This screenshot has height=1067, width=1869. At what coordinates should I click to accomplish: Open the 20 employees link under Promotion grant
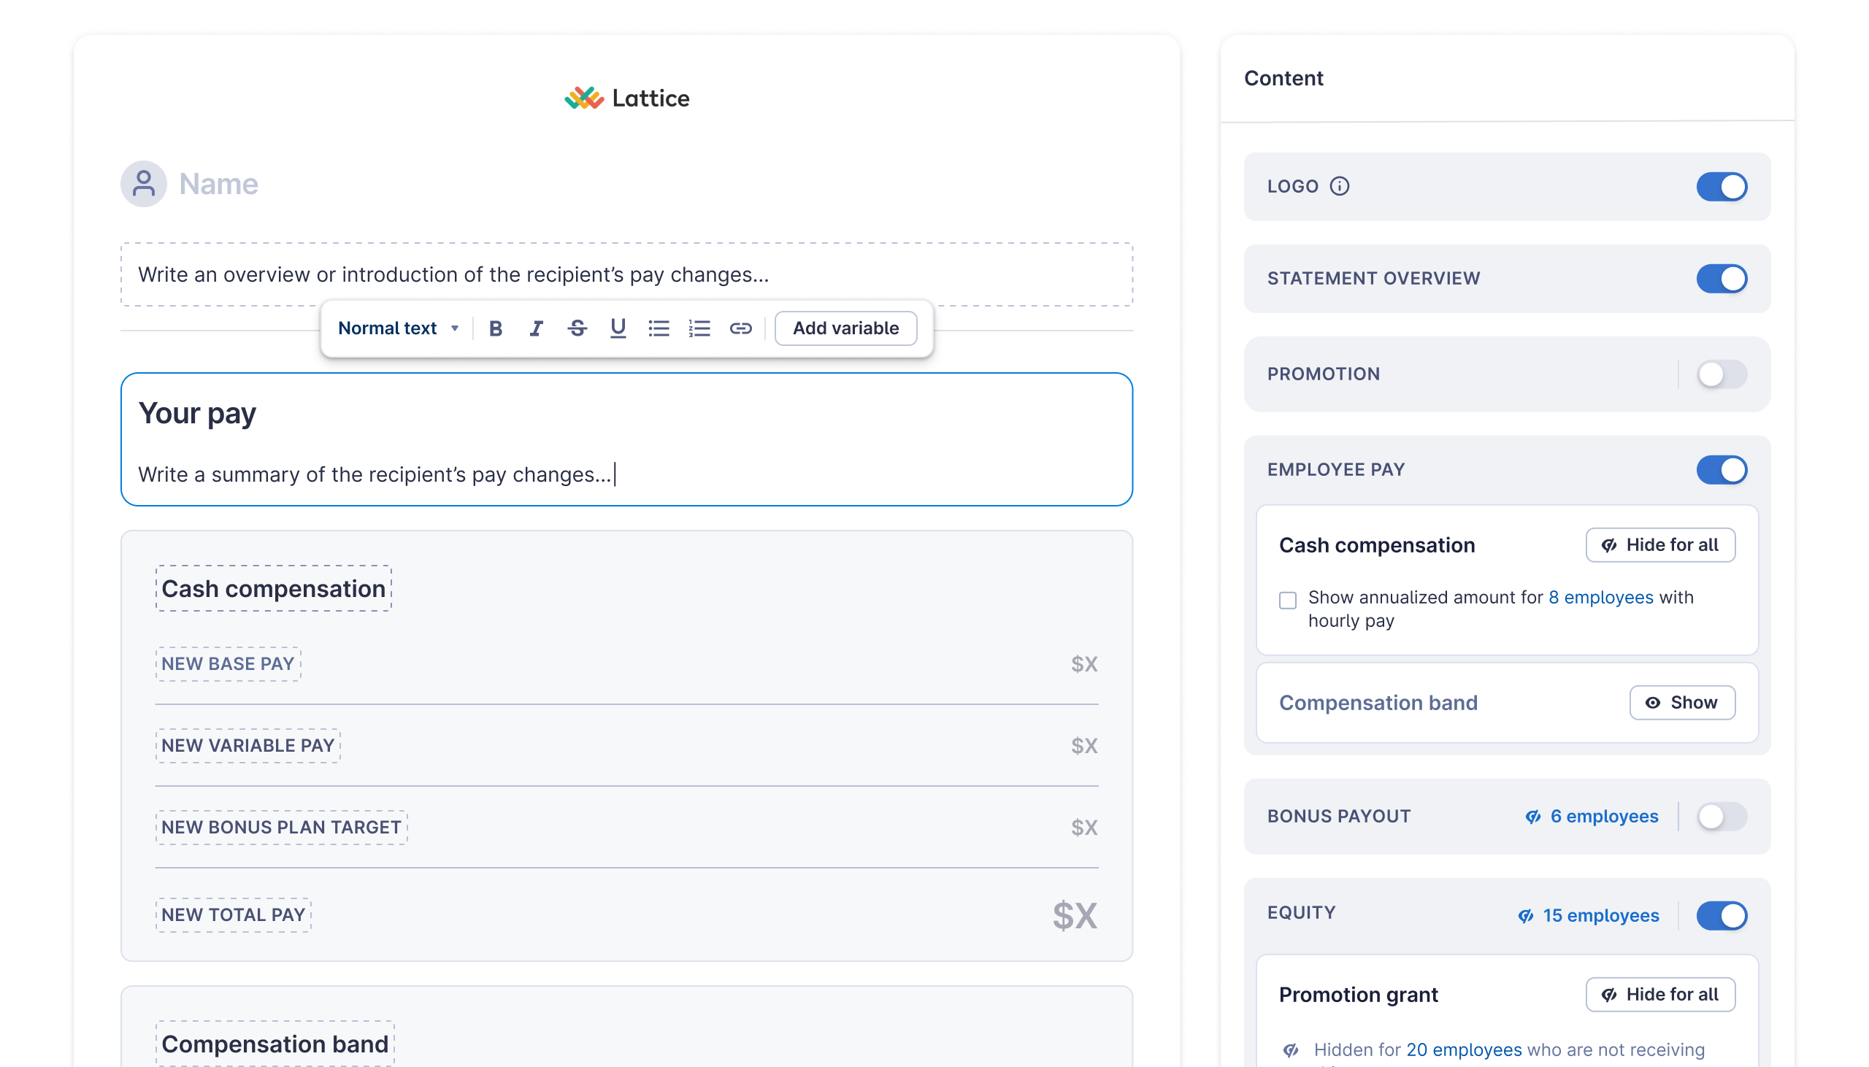[x=1464, y=1049]
